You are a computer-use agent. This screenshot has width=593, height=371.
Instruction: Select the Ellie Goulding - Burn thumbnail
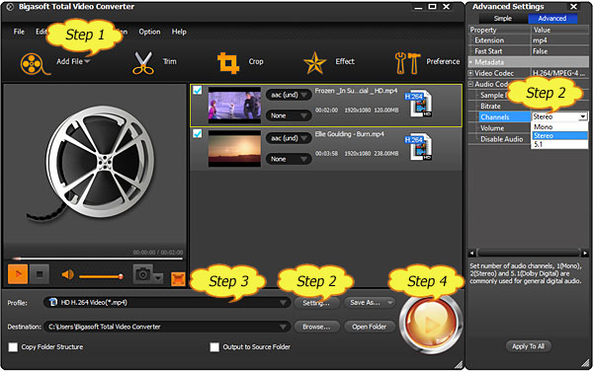point(234,149)
